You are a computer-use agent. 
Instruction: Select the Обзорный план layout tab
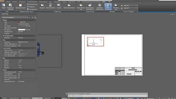click(x=37, y=98)
